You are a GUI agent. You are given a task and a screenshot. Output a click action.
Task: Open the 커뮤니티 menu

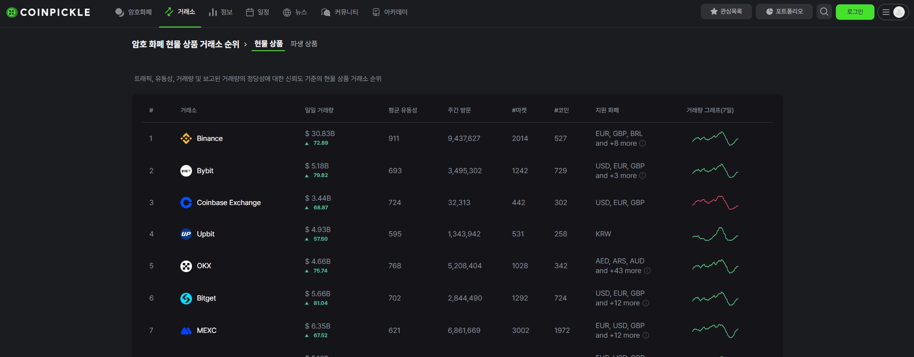point(340,12)
